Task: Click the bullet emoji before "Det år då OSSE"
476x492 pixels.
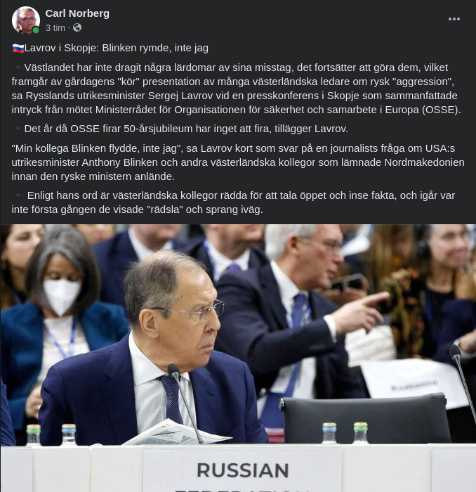Action: click(x=18, y=129)
